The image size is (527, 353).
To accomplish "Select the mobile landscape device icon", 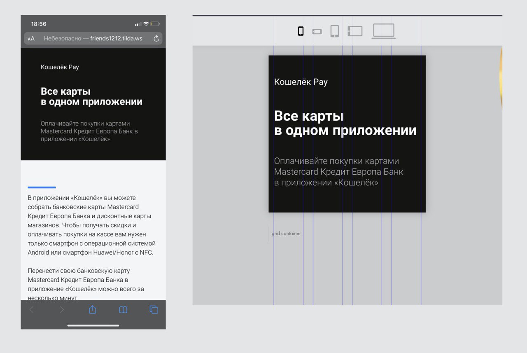I will coord(317,31).
